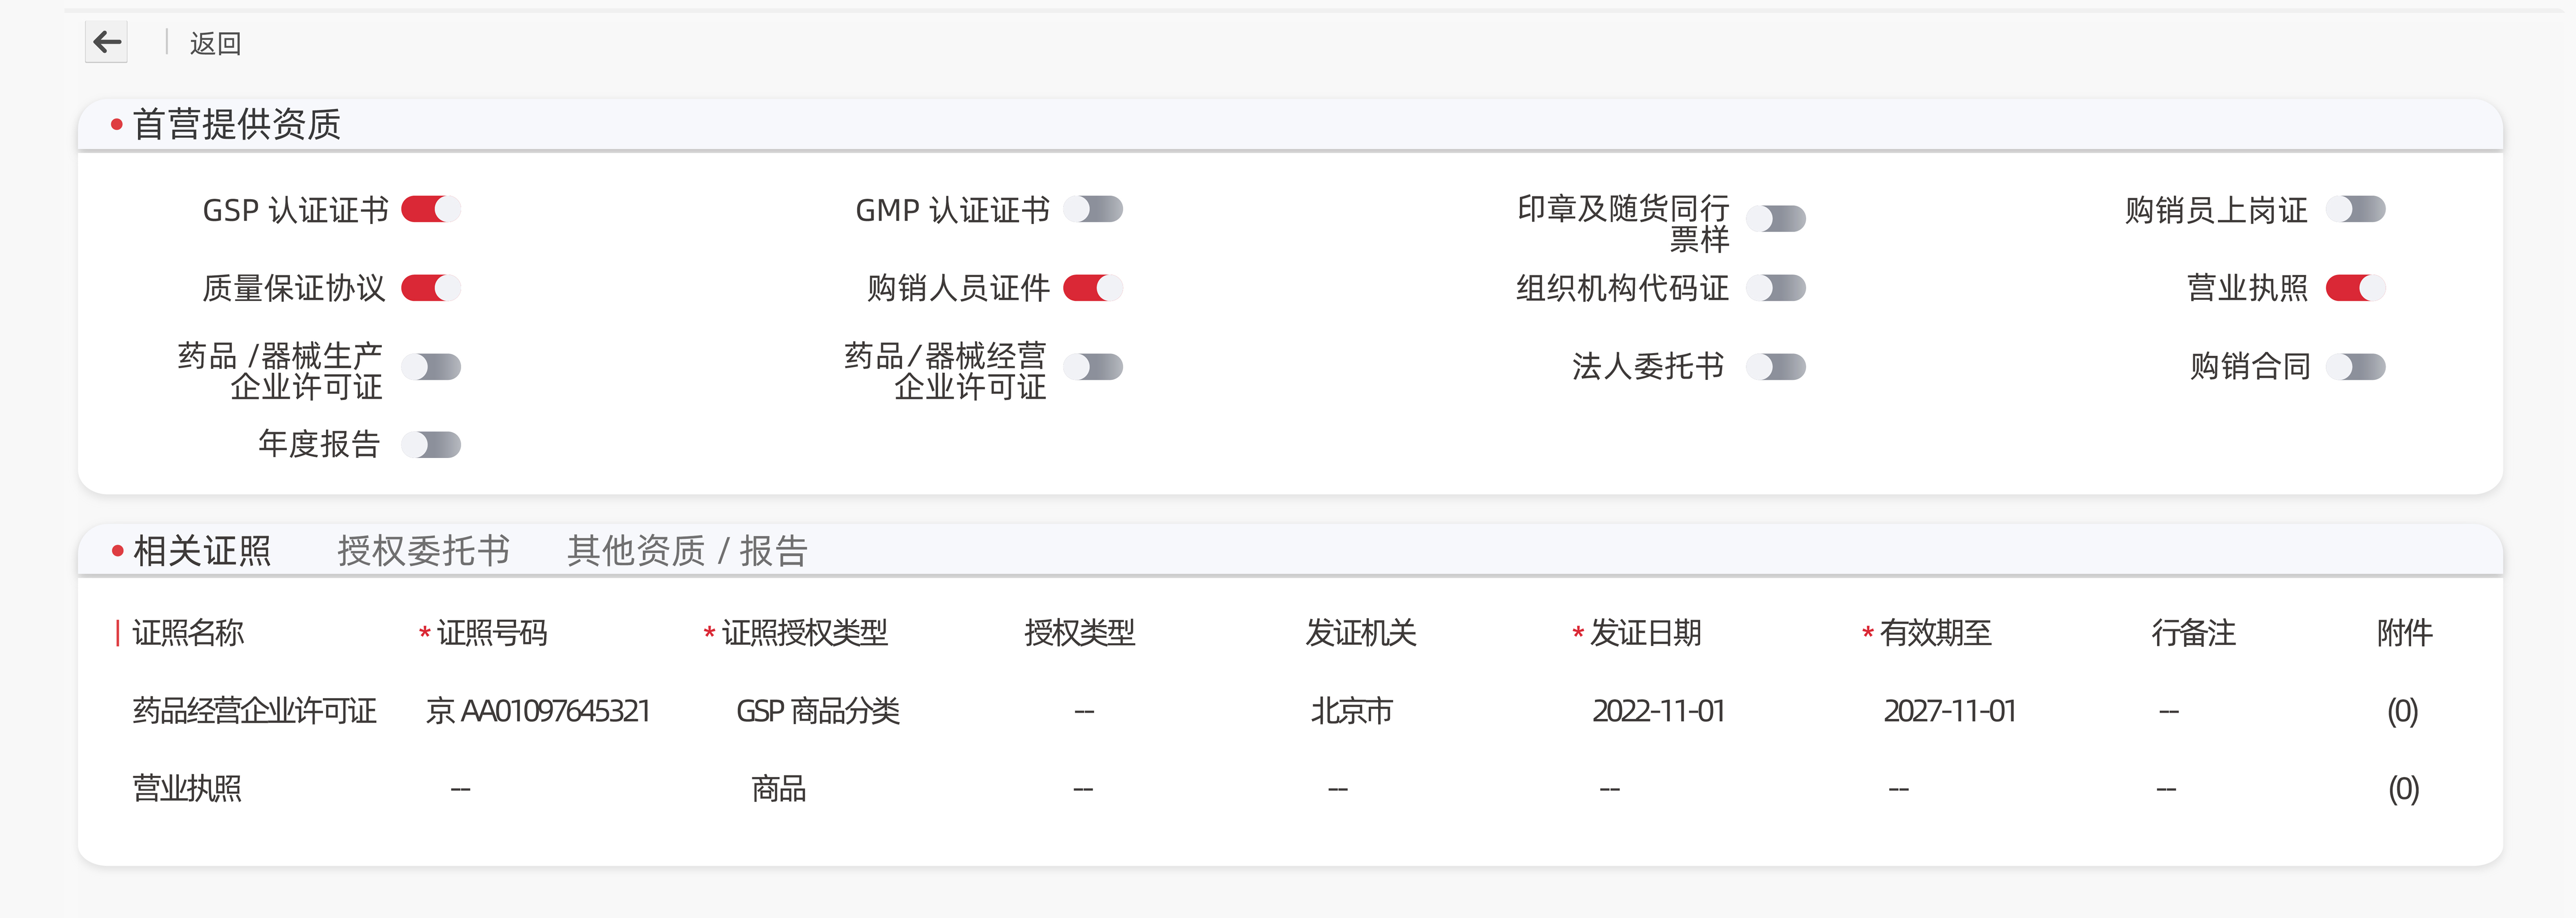Enable the 购销员上岗证 toggle
2576x918 pixels.
pyautogui.click(x=2356, y=209)
